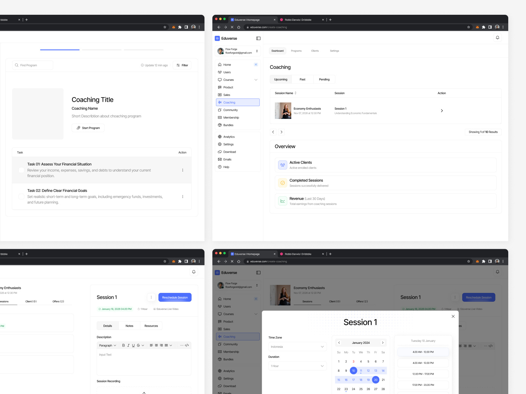The height and width of the screenshot is (394, 526).
Task: Go to the previous month in the calendar
Action: [x=339, y=343]
